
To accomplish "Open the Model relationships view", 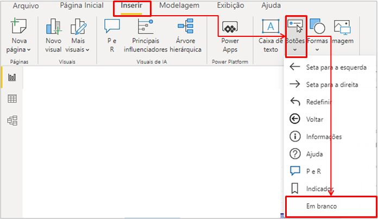I will pos(11,120).
